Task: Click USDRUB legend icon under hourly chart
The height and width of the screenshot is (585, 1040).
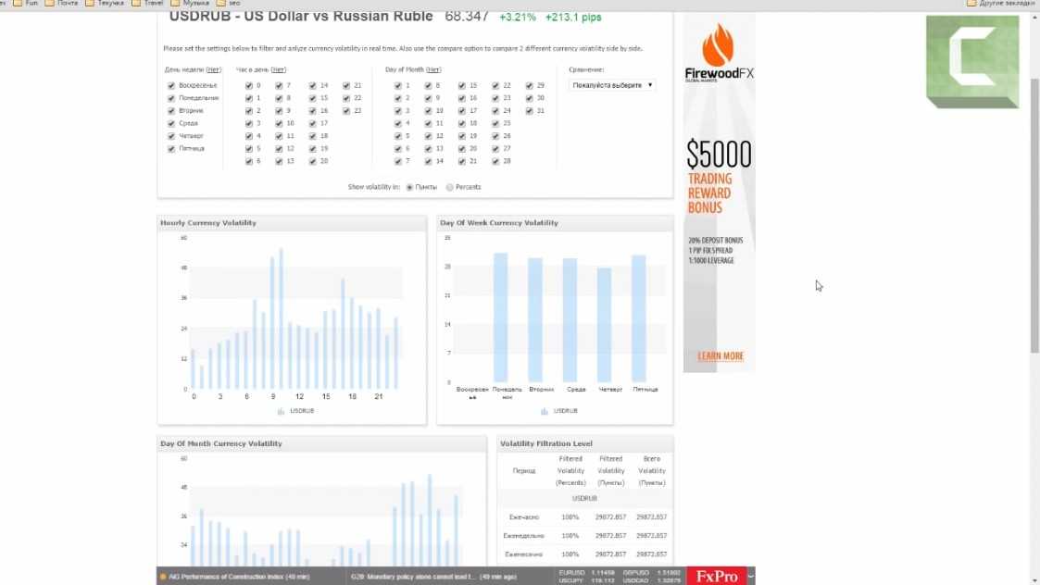Action: click(282, 411)
